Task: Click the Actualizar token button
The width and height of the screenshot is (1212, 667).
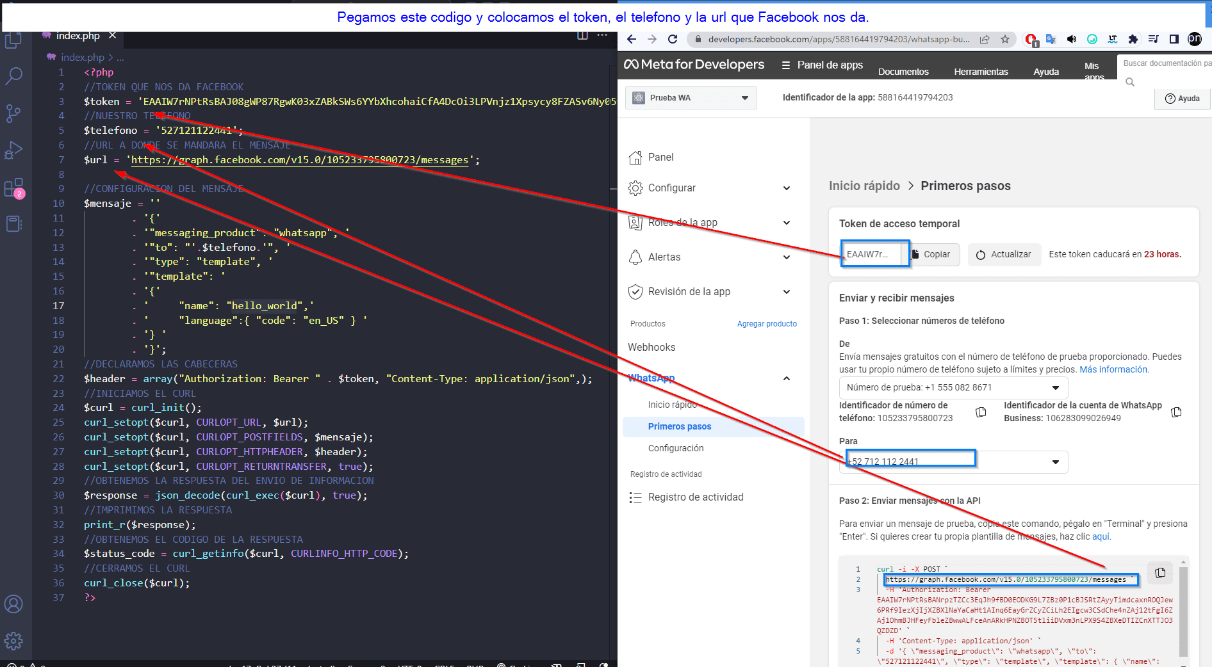Action: click(1004, 254)
